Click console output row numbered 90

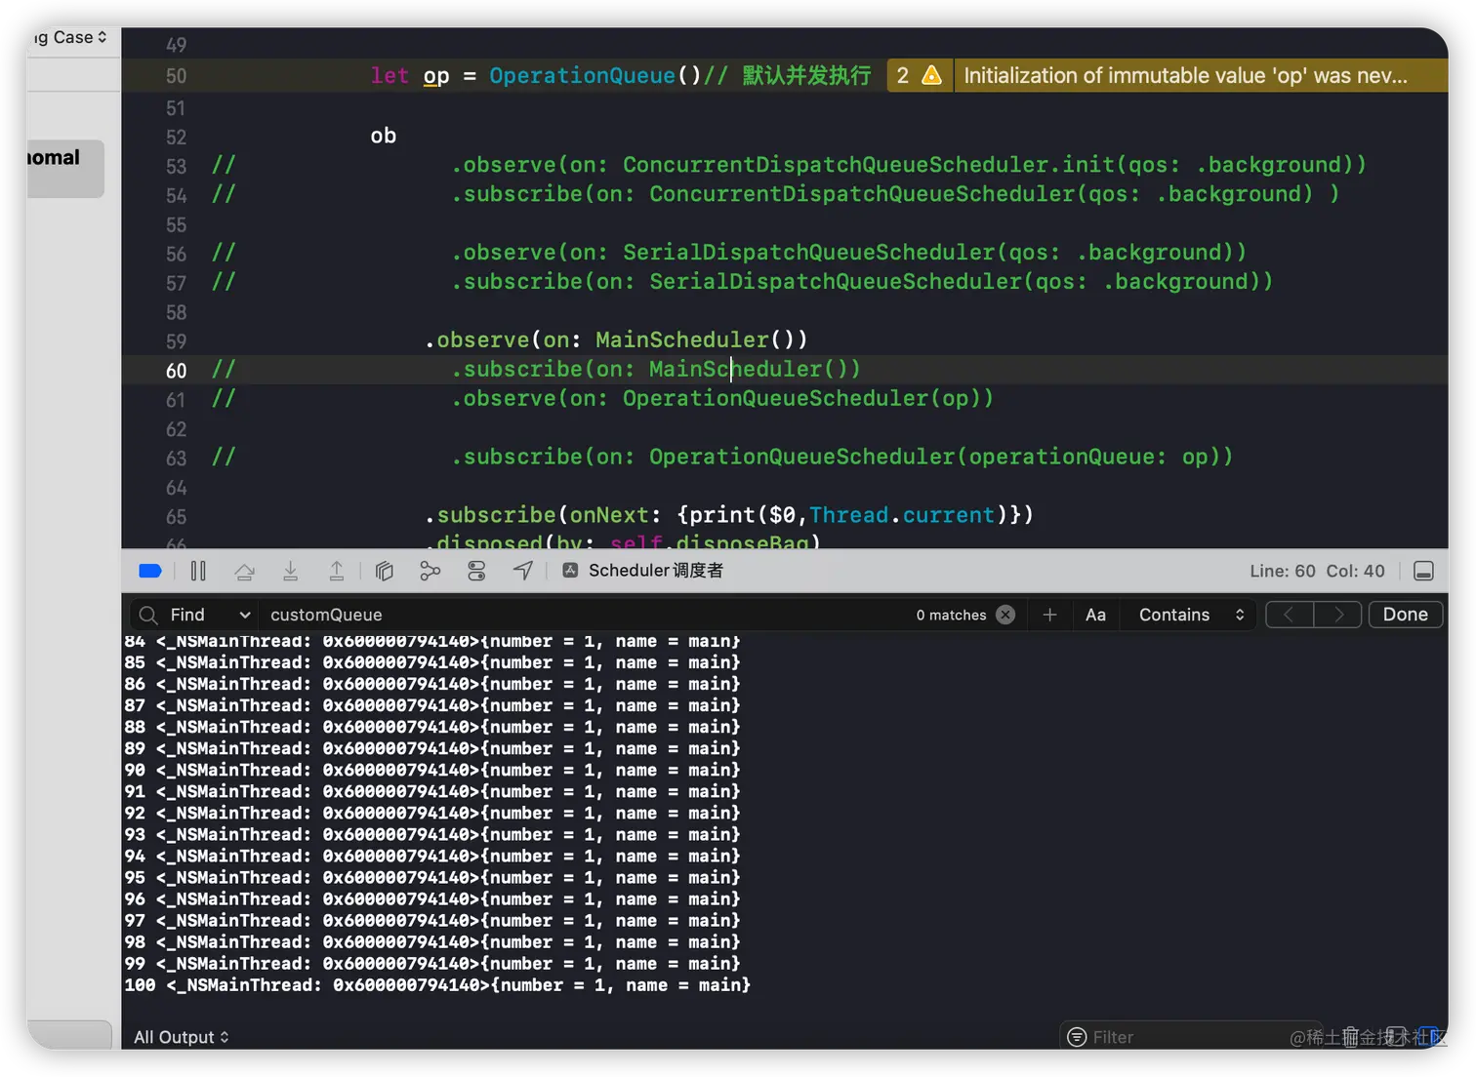click(432, 770)
